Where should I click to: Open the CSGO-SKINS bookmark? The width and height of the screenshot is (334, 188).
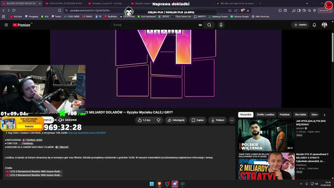point(72,16)
